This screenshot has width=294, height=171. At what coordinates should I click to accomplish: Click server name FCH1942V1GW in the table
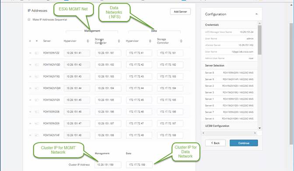pos(52,88)
